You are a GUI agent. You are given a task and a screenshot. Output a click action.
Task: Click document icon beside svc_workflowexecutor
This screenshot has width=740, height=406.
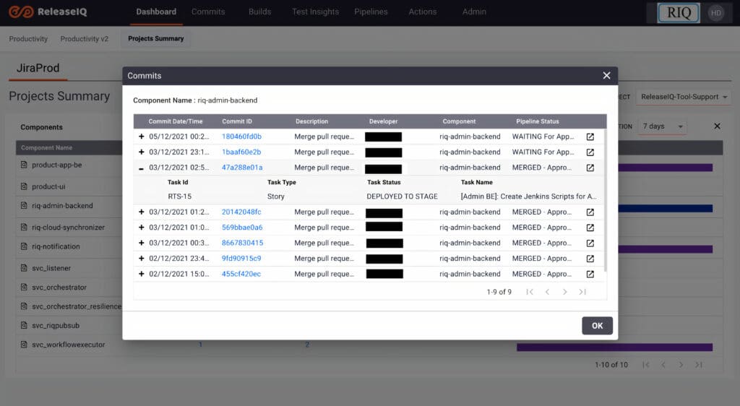click(x=24, y=345)
